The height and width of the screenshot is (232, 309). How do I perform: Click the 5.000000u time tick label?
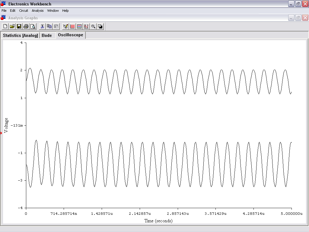point(291,214)
